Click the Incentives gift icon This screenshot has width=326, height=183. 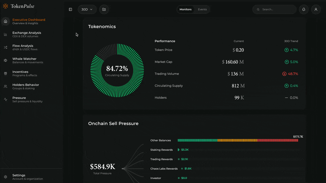(x=5, y=73)
